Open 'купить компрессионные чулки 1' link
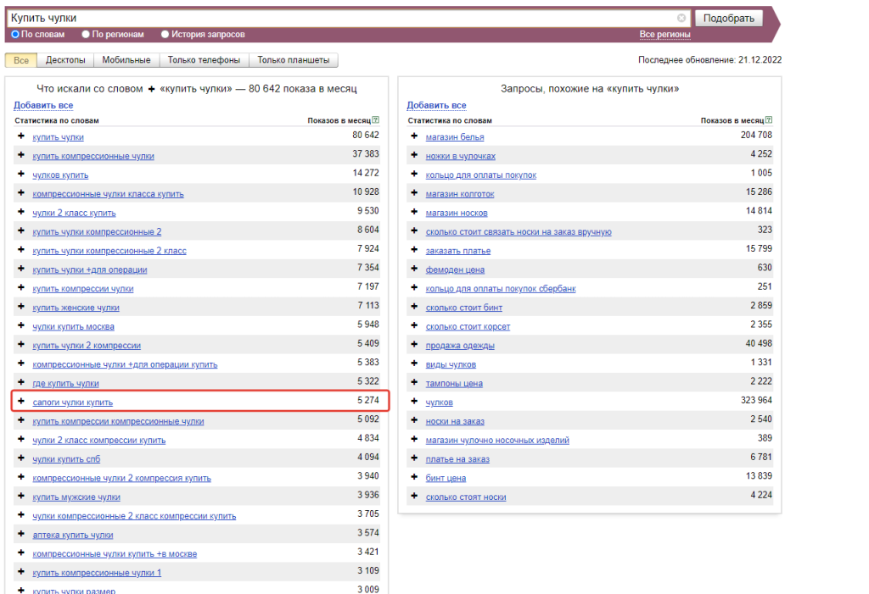This screenshot has height=594, width=869. tap(97, 573)
